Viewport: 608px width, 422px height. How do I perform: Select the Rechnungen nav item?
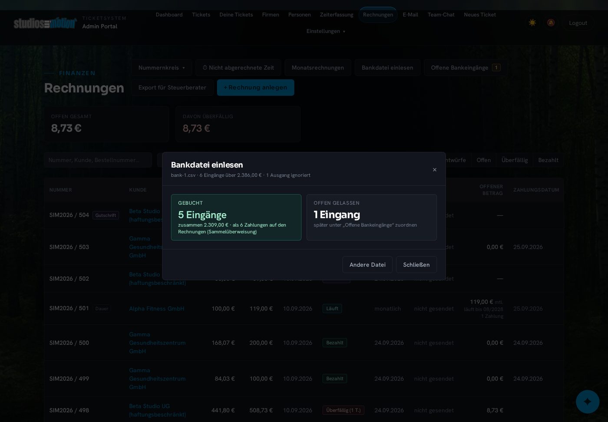[x=378, y=15]
